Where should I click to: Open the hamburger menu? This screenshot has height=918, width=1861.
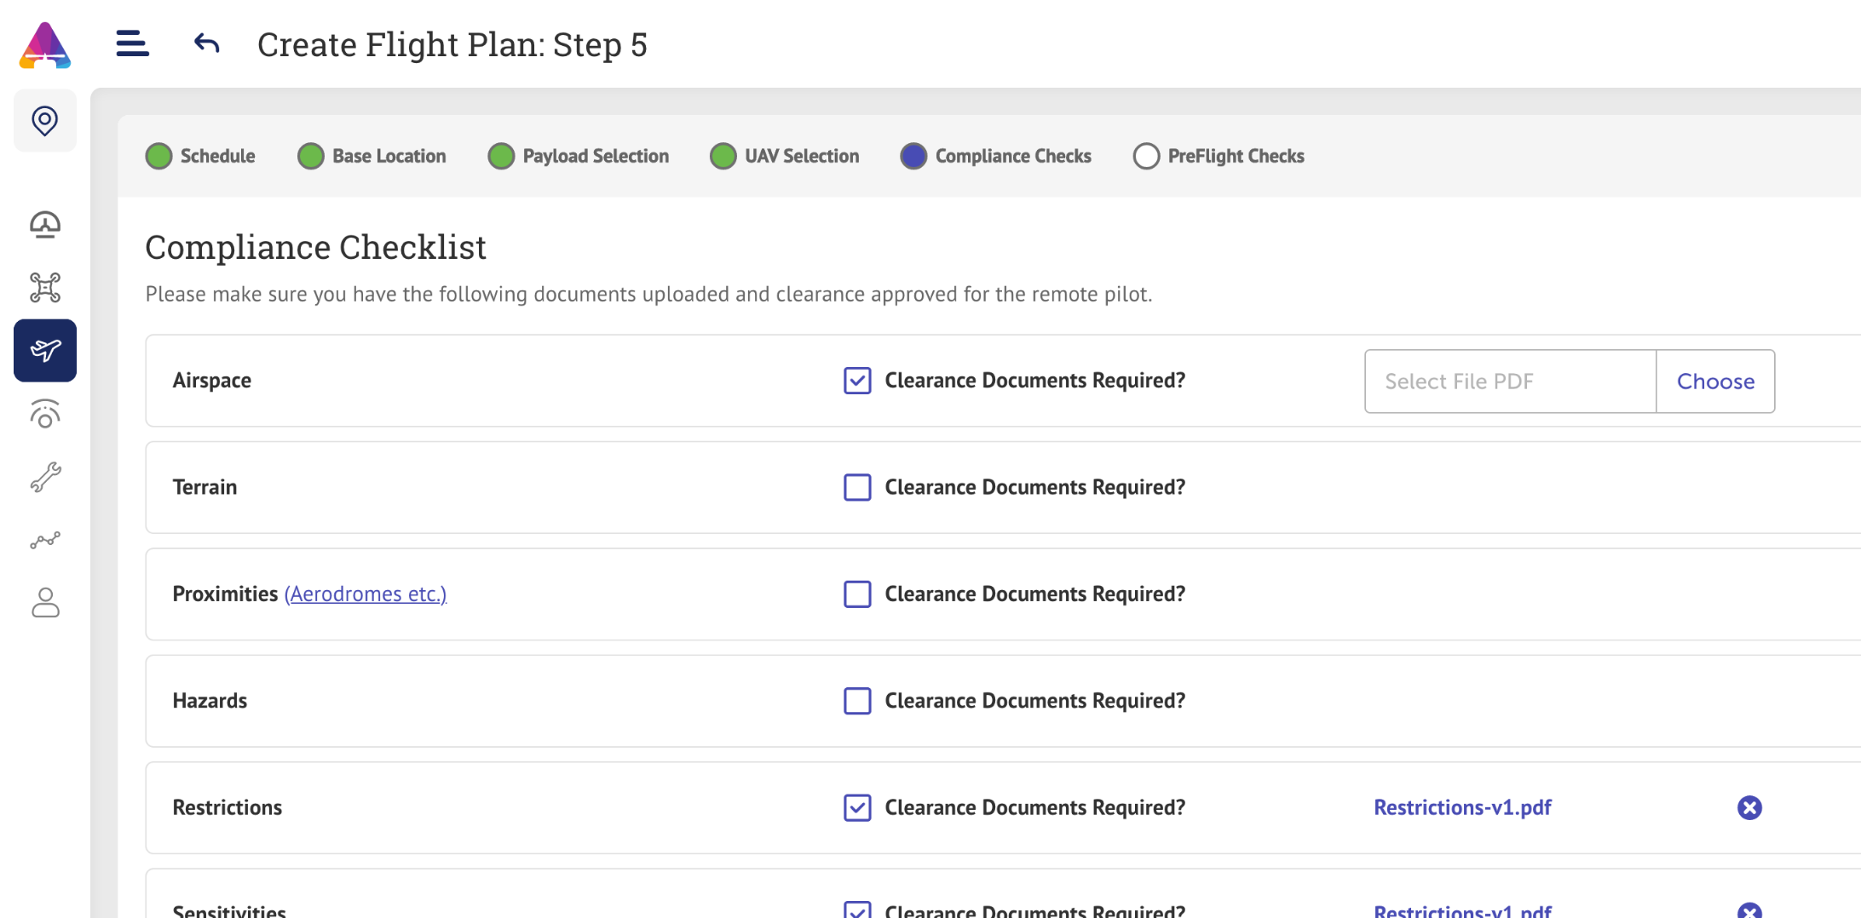[x=132, y=43]
